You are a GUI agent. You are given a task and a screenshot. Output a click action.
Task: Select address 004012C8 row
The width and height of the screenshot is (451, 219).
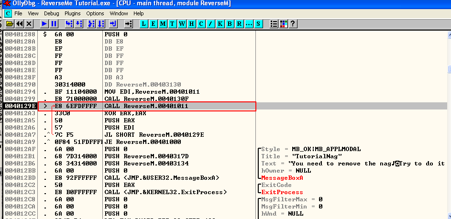tap(226, 199)
